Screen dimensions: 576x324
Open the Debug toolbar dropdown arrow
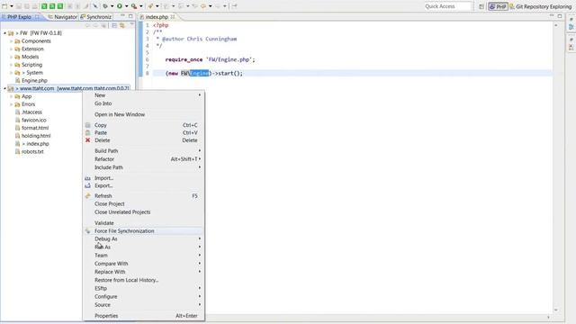coord(112,6)
